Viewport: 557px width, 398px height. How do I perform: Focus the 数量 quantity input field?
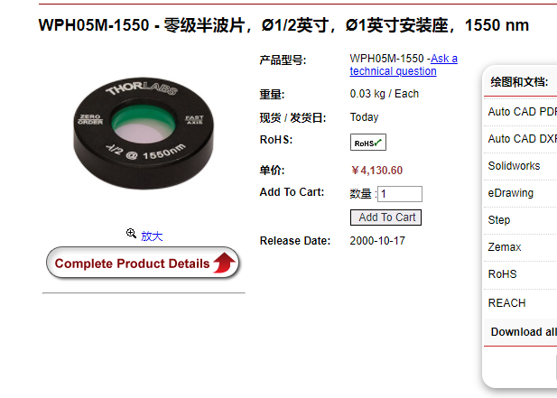click(400, 194)
